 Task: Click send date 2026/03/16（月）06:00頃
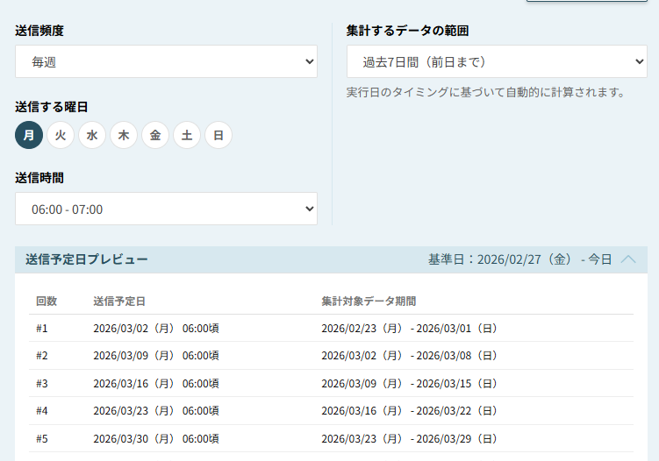156,383
